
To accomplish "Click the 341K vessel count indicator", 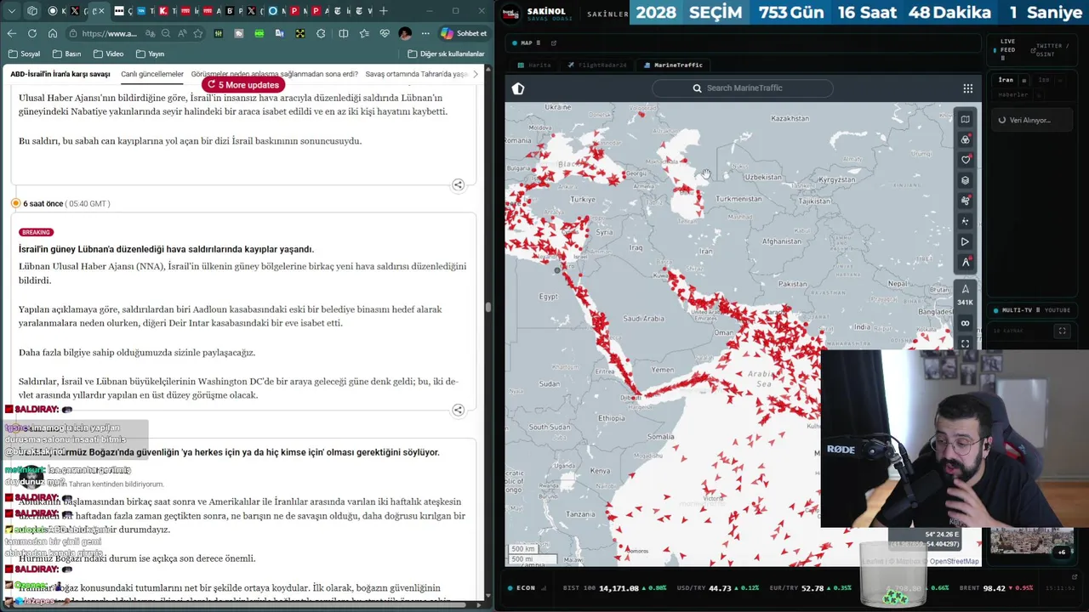I will pos(965,295).
